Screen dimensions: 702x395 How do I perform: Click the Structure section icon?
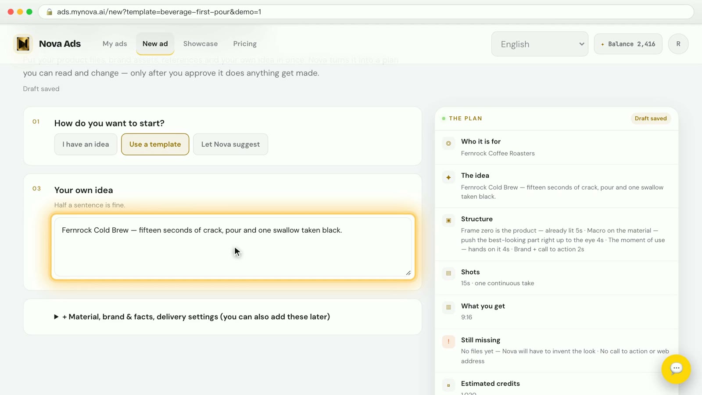pos(448,220)
